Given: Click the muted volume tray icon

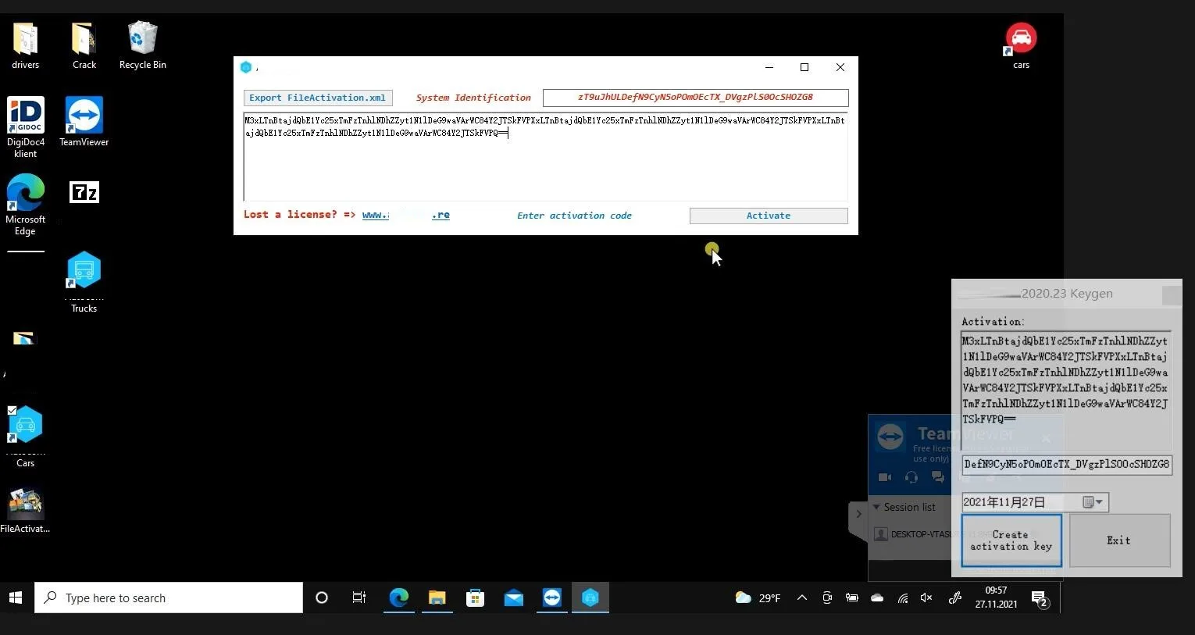Looking at the screenshot, I should pos(926,598).
